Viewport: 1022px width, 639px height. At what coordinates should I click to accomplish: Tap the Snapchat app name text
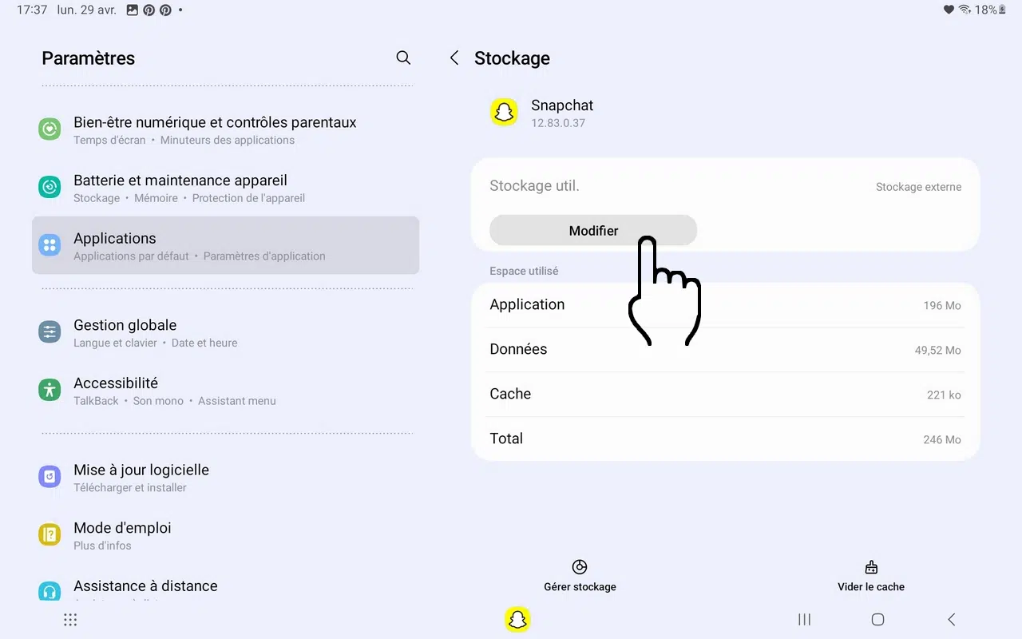click(562, 105)
